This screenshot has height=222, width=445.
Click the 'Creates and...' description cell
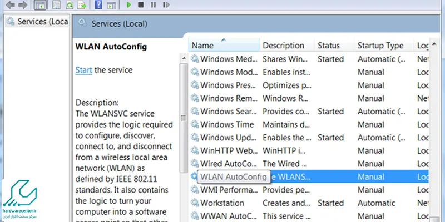[286, 203]
